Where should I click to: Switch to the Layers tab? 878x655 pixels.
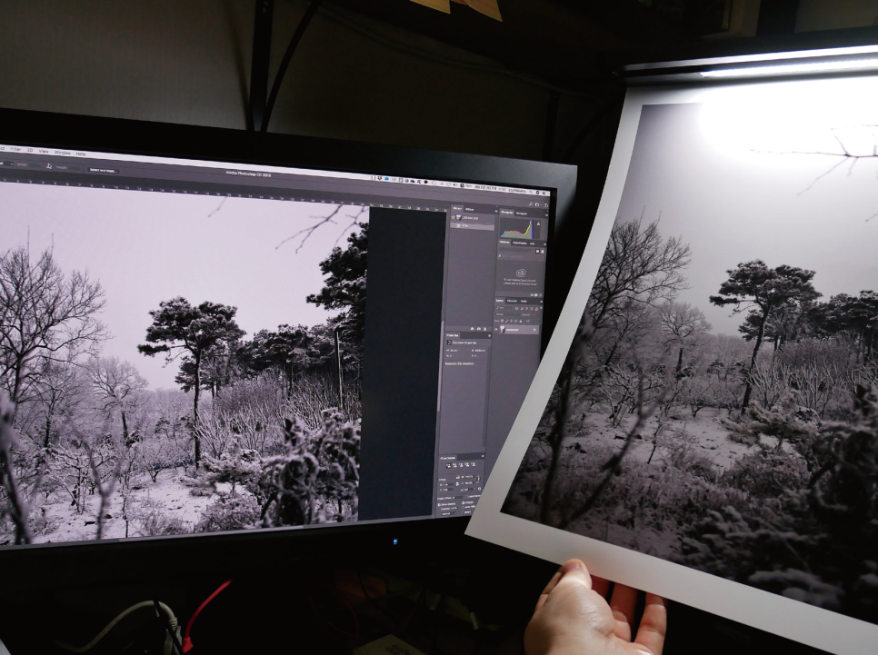pos(500,301)
